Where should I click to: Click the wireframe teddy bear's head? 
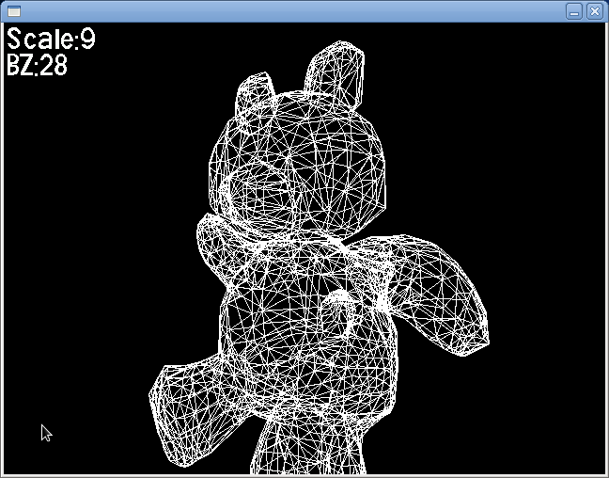click(298, 164)
